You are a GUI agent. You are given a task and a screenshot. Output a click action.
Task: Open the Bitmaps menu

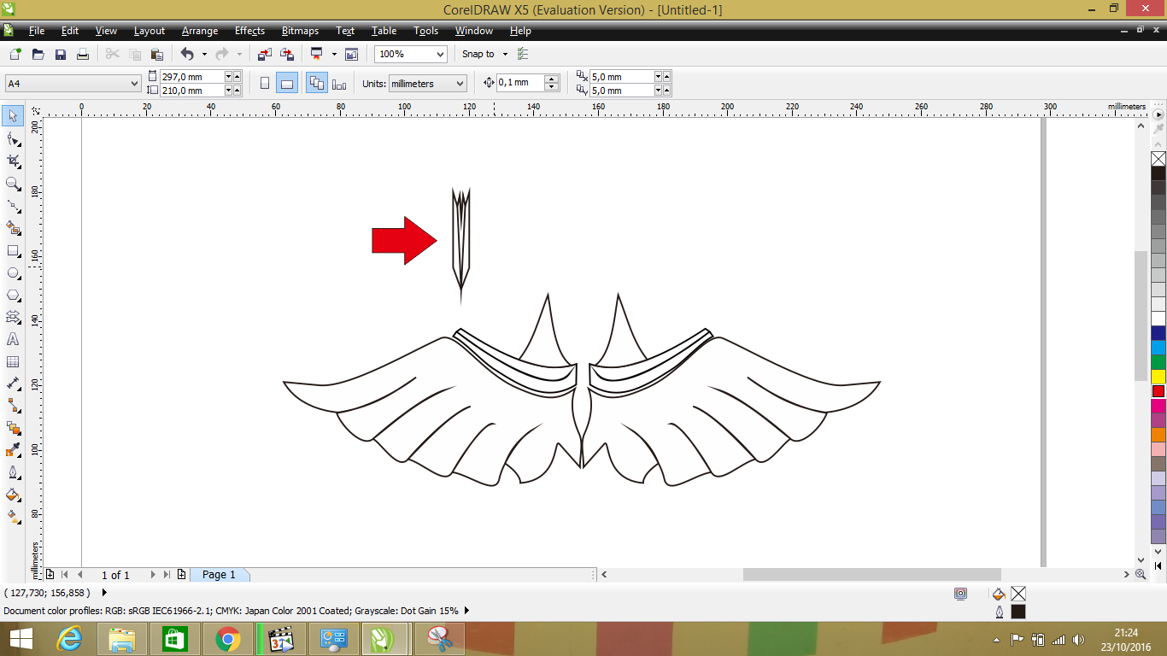(300, 31)
